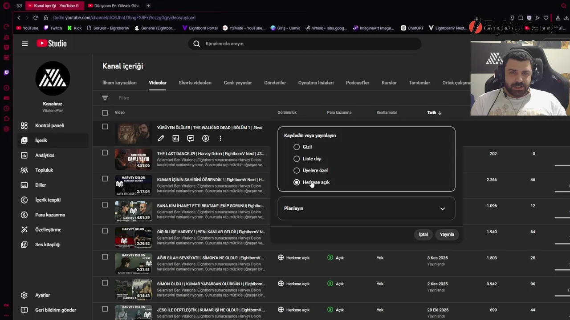570x320 pixels.
Task: Click the Analytics sidebar icon
Action: 24,155
